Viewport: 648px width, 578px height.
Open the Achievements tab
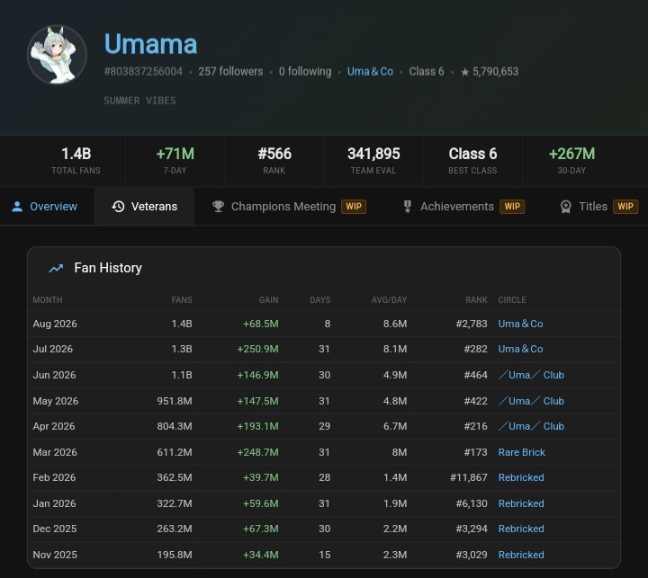coord(463,207)
